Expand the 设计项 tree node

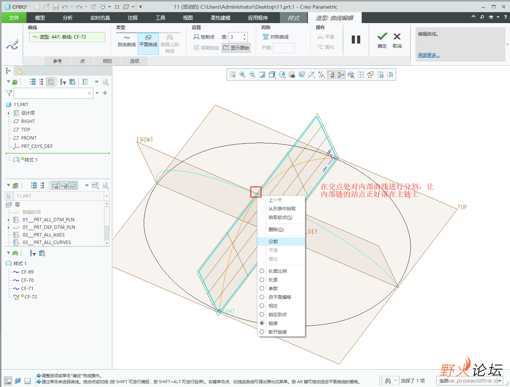point(9,113)
